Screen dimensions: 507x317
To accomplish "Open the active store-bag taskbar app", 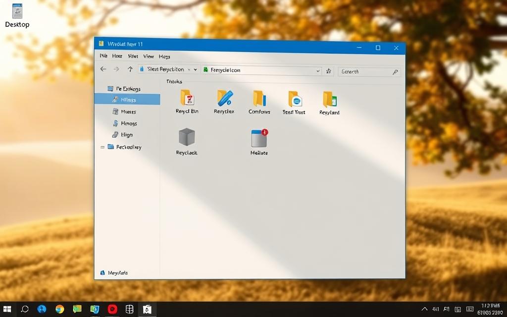I will coord(147,310).
